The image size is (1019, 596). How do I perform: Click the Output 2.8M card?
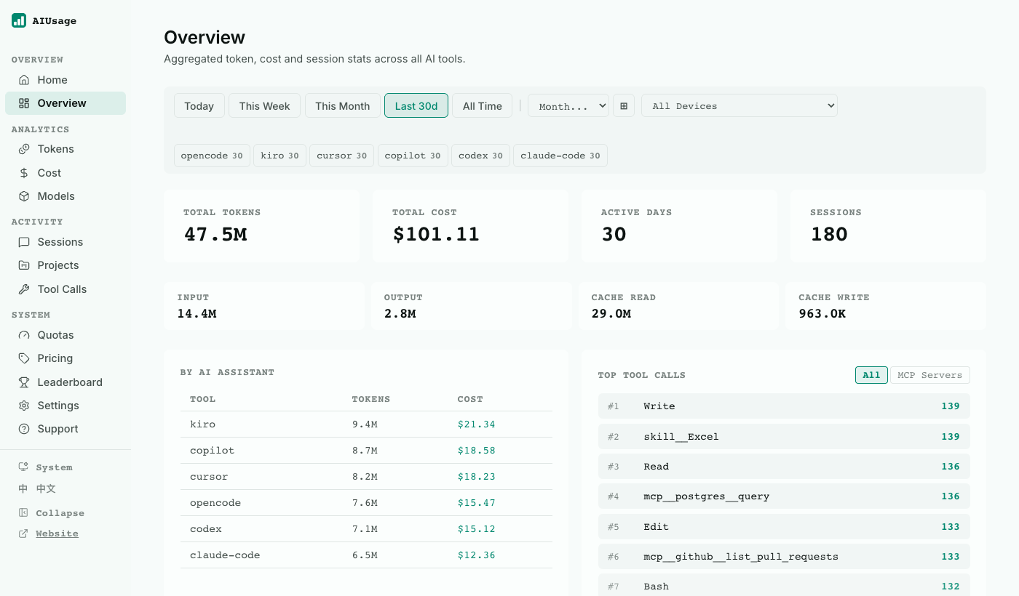coord(471,306)
